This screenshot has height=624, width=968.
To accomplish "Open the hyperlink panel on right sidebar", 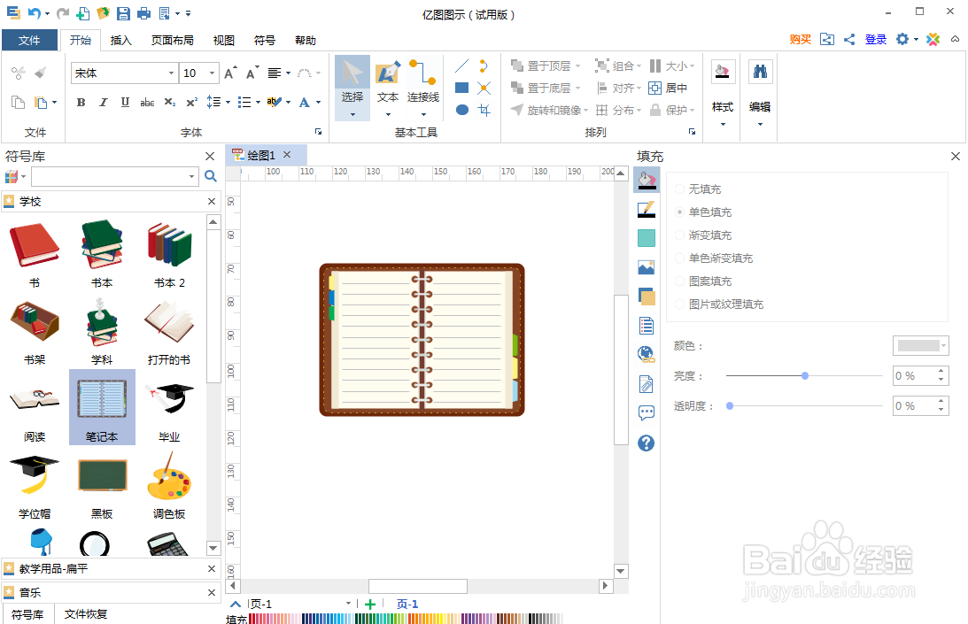I will [x=646, y=354].
